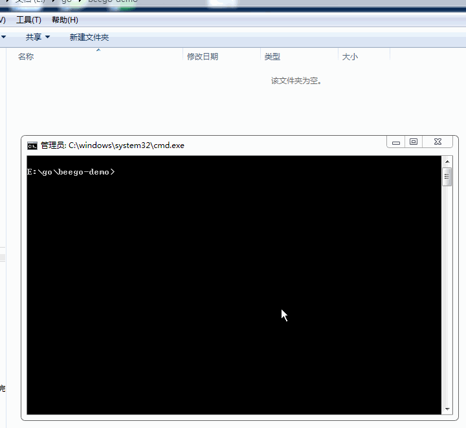Minimize the cmd.exe window
The height and width of the screenshot is (428, 466).
(396, 142)
